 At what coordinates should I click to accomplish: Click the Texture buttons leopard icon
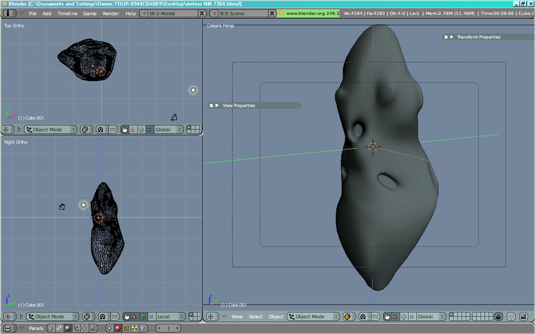pos(126,328)
